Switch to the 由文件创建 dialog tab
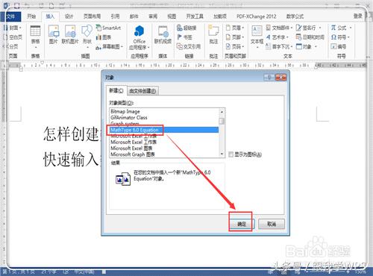This screenshot has width=373, height=276. (x=142, y=91)
